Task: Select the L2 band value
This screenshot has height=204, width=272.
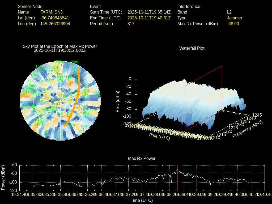Action: [229, 12]
